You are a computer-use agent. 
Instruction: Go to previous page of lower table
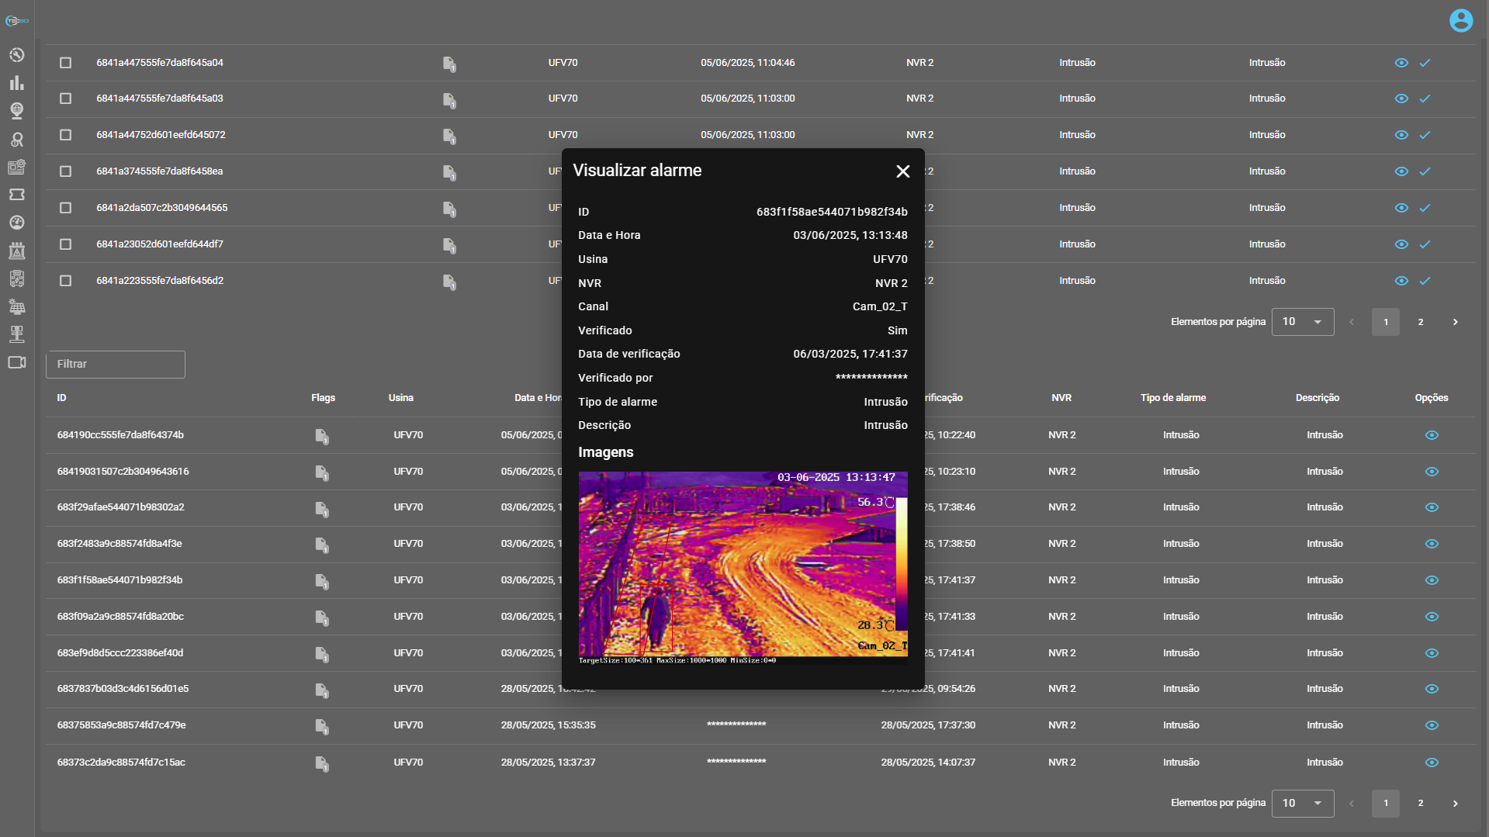(1351, 804)
